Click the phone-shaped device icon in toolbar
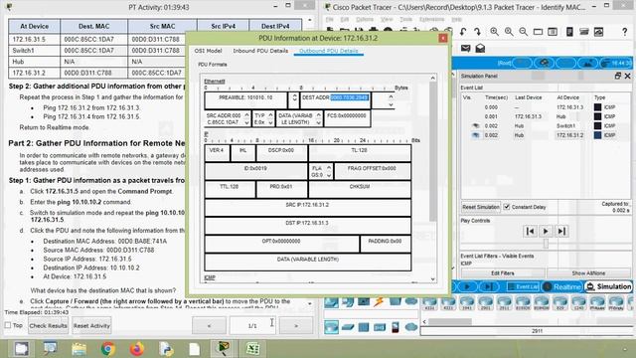 point(569,32)
